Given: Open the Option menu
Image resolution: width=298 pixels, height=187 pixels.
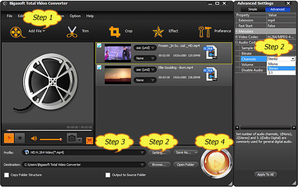Looking at the screenshot, I should [75, 16].
